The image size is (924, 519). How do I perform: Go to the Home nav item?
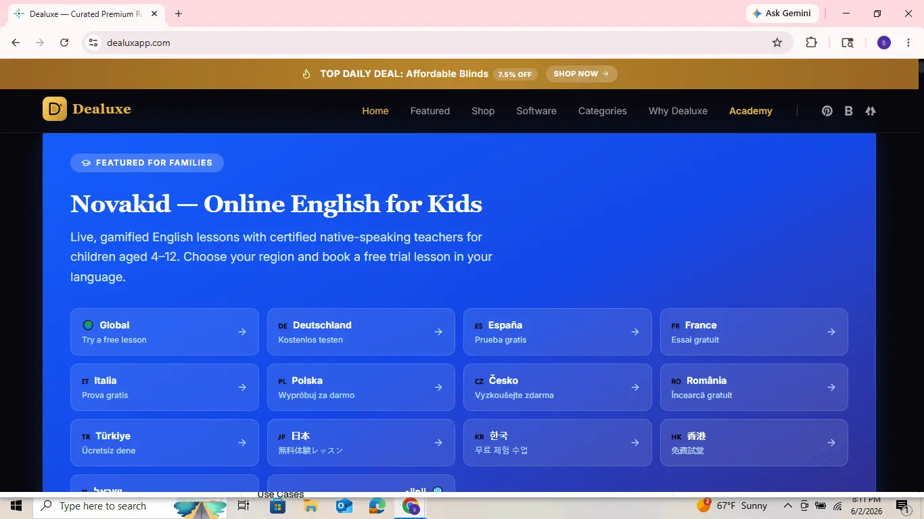click(375, 111)
